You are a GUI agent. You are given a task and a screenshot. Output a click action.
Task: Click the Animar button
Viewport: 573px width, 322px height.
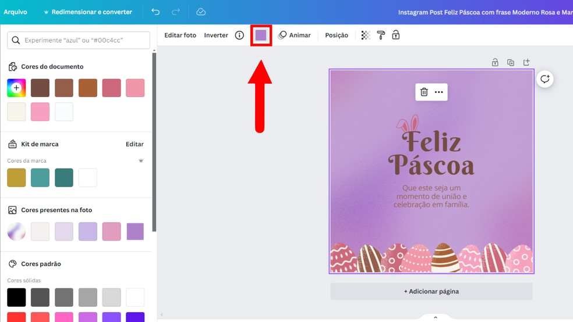pyautogui.click(x=295, y=35)
